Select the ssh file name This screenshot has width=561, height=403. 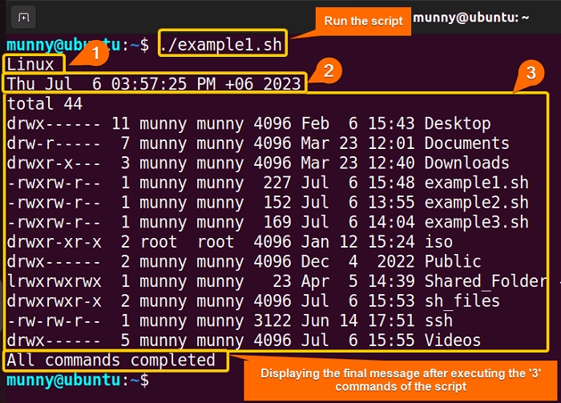(438, 320)
